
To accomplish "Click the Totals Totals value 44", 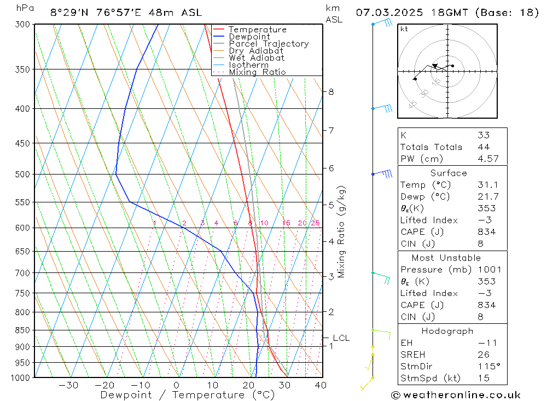I will 484,147.
